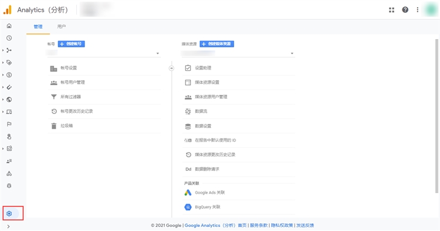Open the Events touch icon in the sidebar
Screen dimensions: 440x231
tap(9, 136)
